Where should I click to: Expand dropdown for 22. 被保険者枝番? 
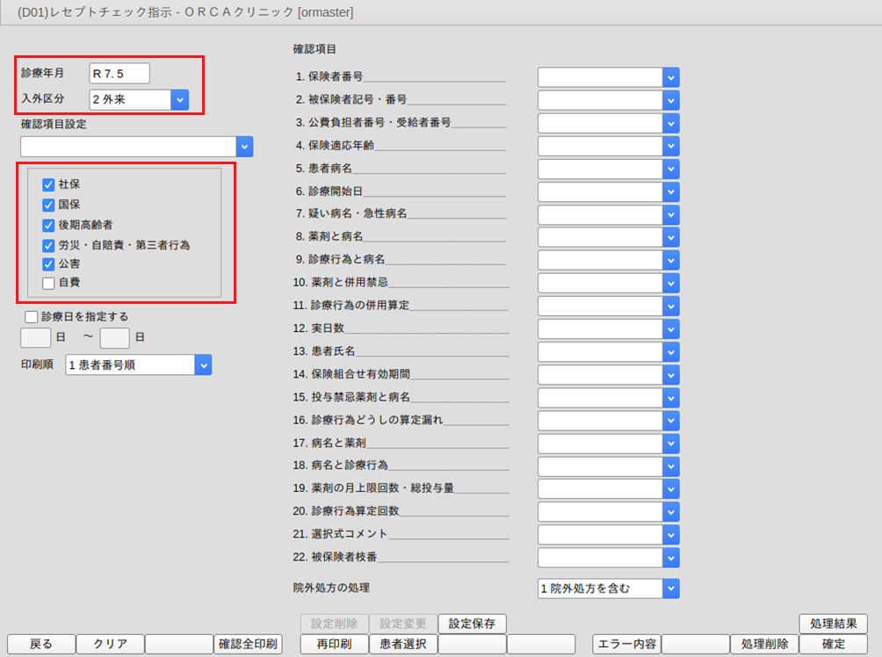pyautogui.click(x=670, y=557)
